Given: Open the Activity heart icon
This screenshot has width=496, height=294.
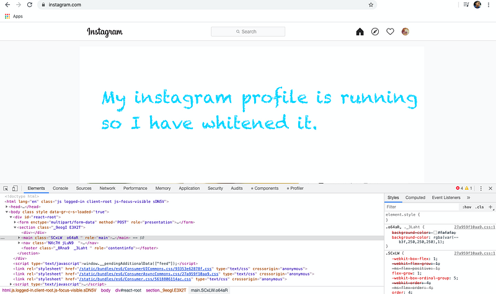Looking at the screenshot, I should [390, 32].
